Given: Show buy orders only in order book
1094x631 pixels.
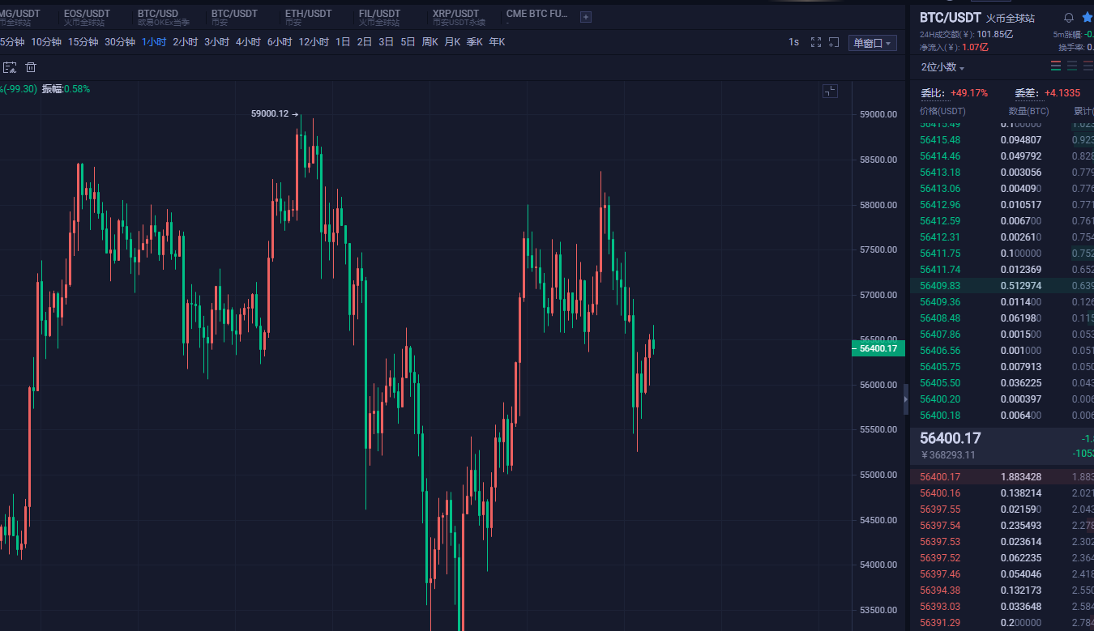Looking at the screenshot, I should pos(1072,66).
